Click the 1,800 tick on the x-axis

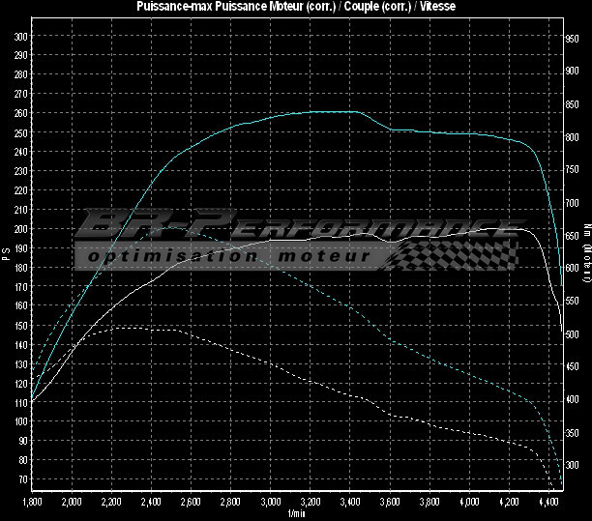point(31,503)
